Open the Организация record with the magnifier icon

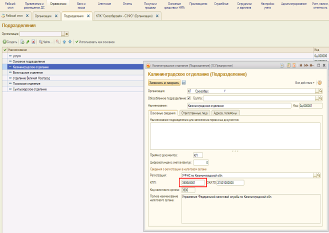point(320,91)
